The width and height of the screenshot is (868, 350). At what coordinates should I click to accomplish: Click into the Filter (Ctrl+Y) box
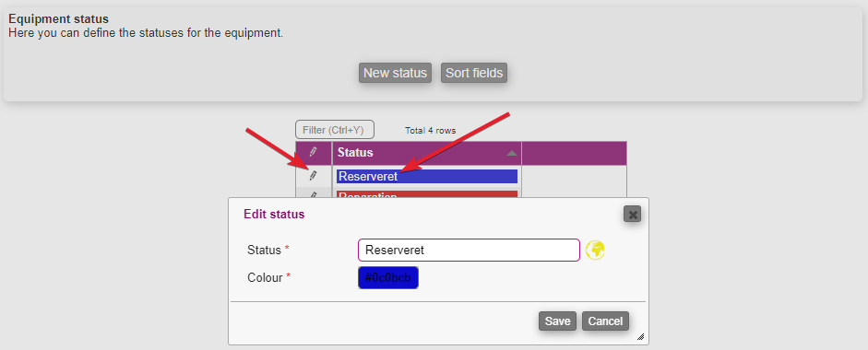[334, 130]
